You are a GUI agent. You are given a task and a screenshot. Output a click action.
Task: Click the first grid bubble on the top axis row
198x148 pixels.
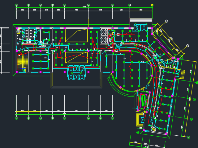click(x=16, y=5)
